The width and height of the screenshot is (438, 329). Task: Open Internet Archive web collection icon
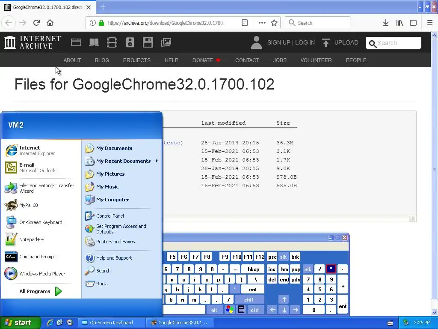click(x=76, y=42)
